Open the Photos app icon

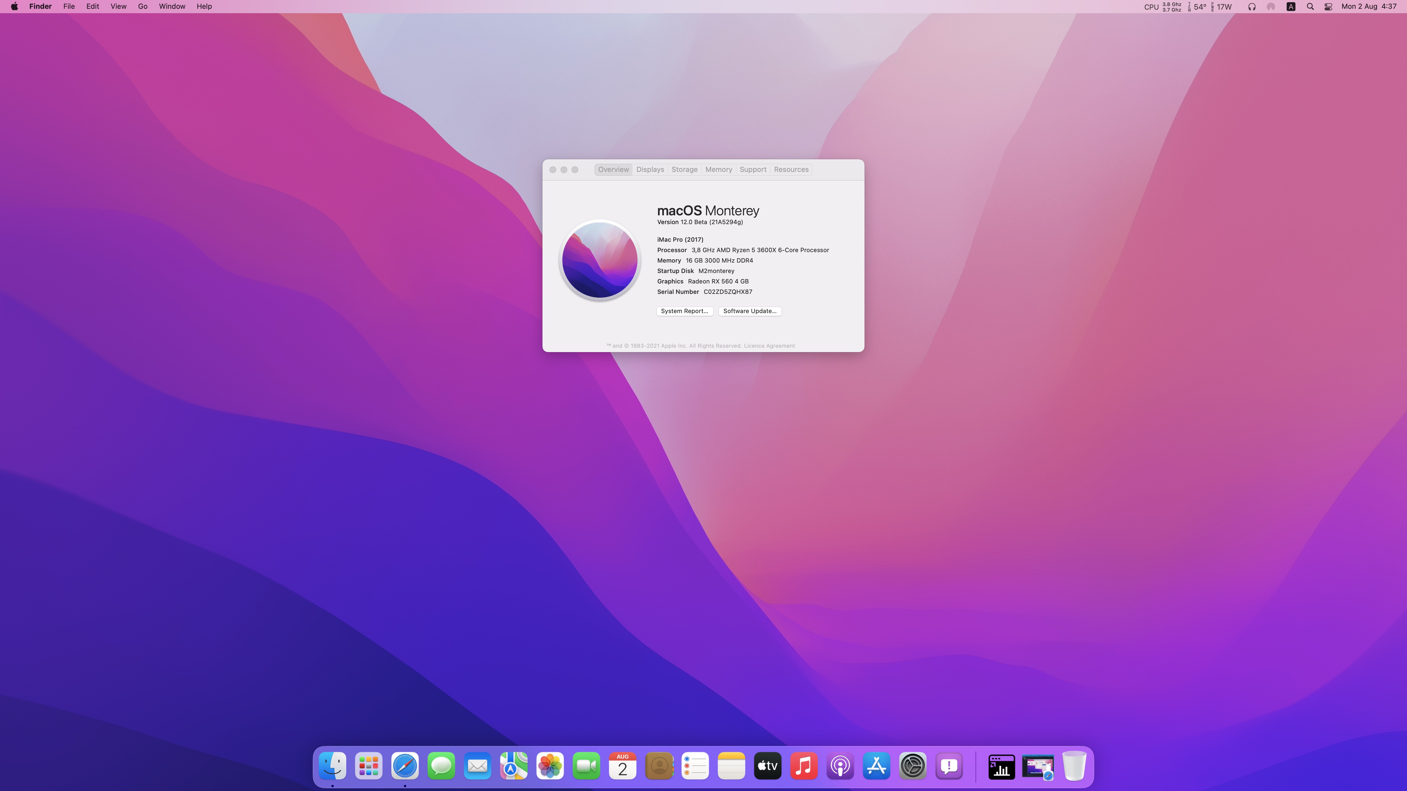[x=550, y=766]
